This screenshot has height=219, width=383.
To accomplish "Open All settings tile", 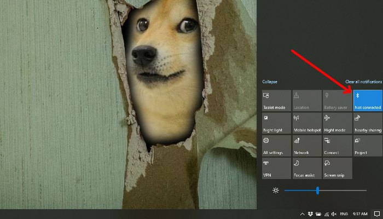I will 276,146.
